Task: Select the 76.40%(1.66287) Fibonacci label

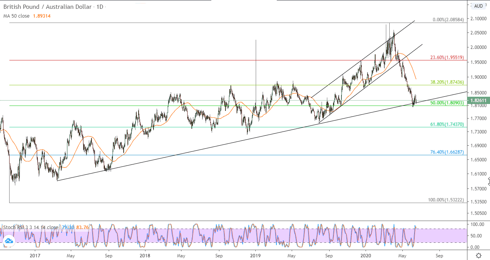Action: [x=447, y=152]
